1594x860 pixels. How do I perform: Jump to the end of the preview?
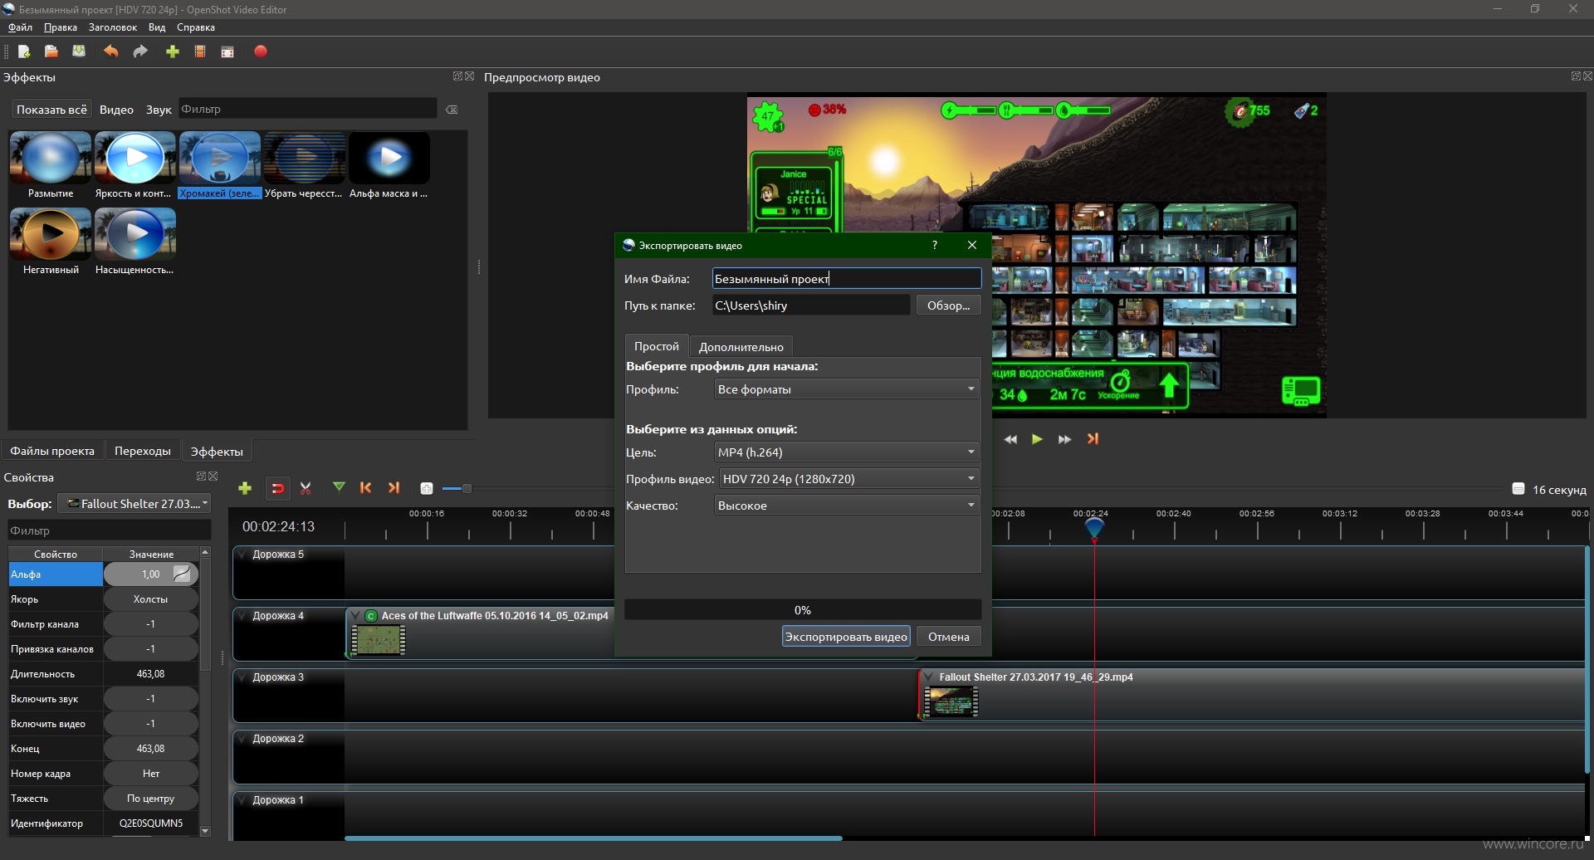click(x=1093, y=439)
